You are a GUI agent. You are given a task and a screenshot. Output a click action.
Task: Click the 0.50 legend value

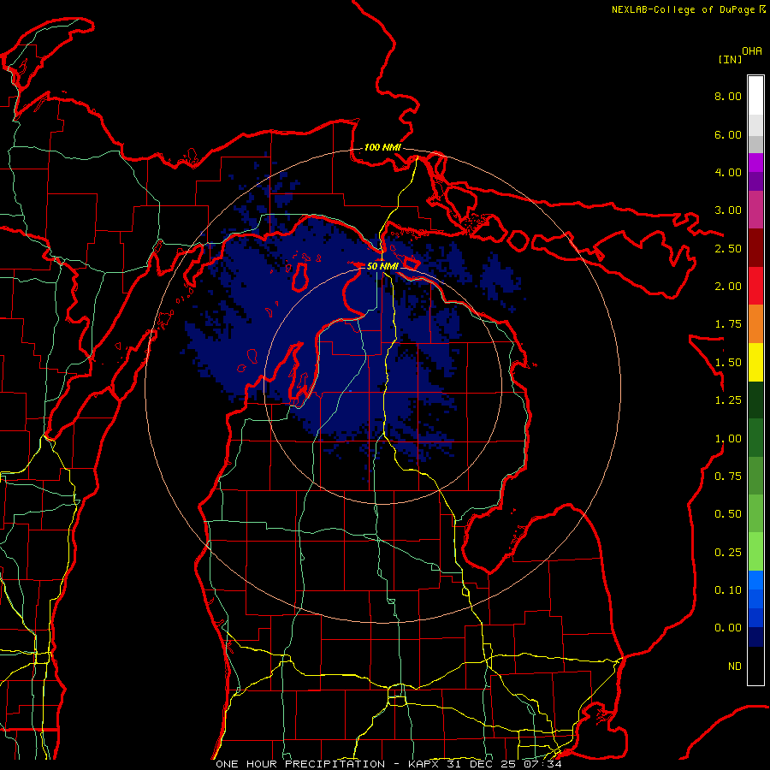[728, 514]
